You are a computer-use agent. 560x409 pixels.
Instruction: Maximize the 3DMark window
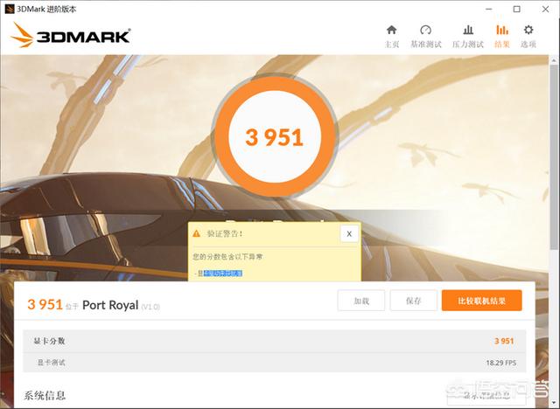(517, 10)
